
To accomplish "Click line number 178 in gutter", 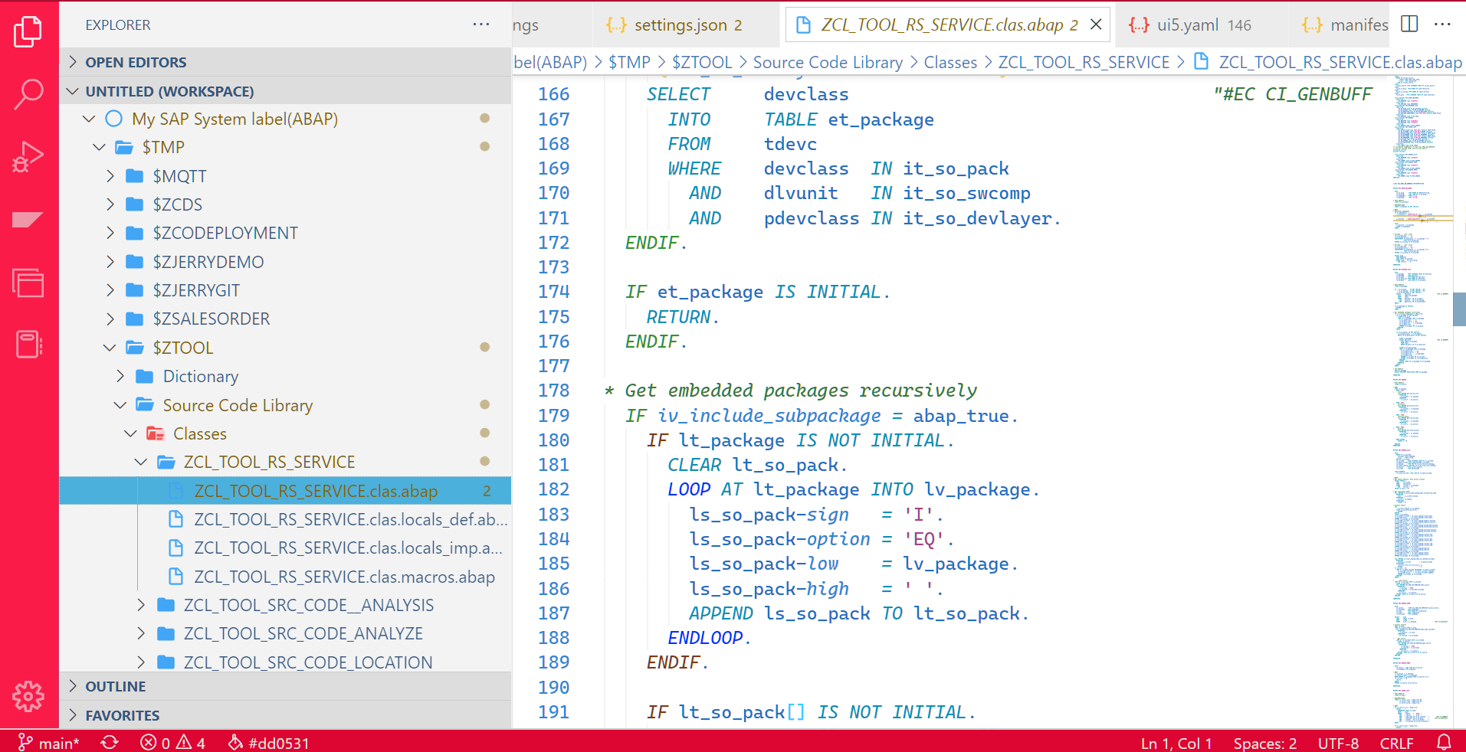I will click(553, 391).
